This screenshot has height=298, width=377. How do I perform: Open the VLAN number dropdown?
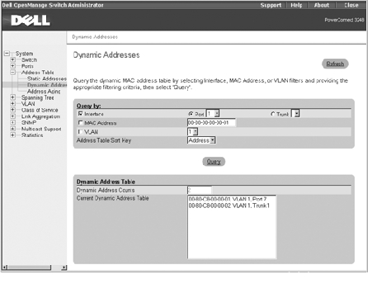coord(192,132)
